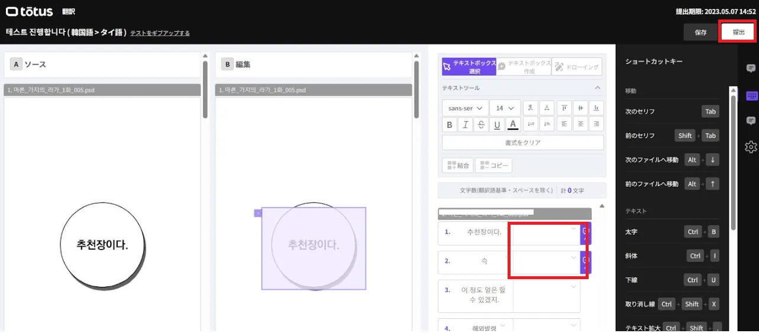Open the top comment icon in sidebar

tap(751, 68)
